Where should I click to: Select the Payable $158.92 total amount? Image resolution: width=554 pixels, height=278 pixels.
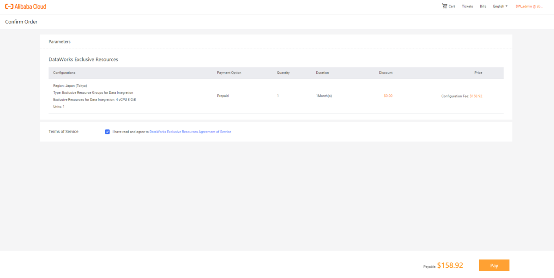click(443, 266)
